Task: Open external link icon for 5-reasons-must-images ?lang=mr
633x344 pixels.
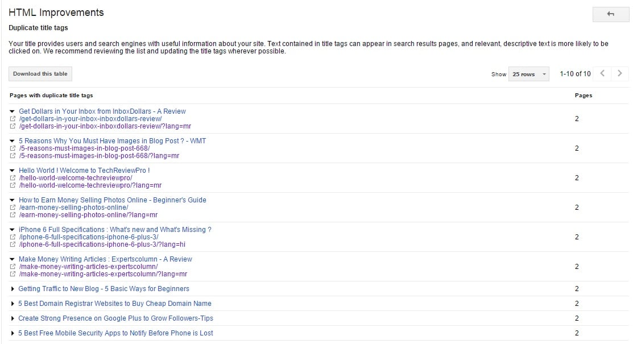Action: point(13,155)
